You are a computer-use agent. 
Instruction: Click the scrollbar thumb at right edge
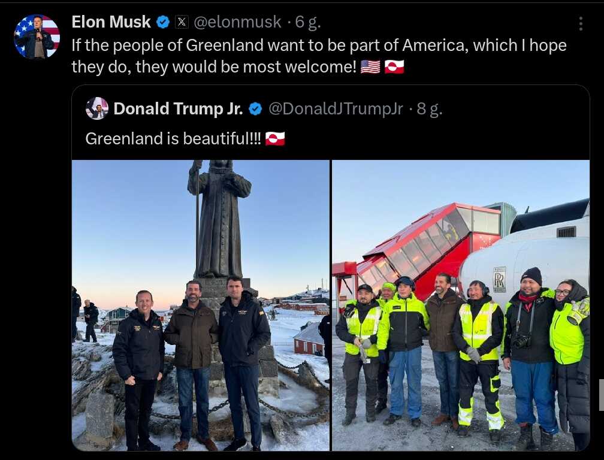[x=602, y=395]
